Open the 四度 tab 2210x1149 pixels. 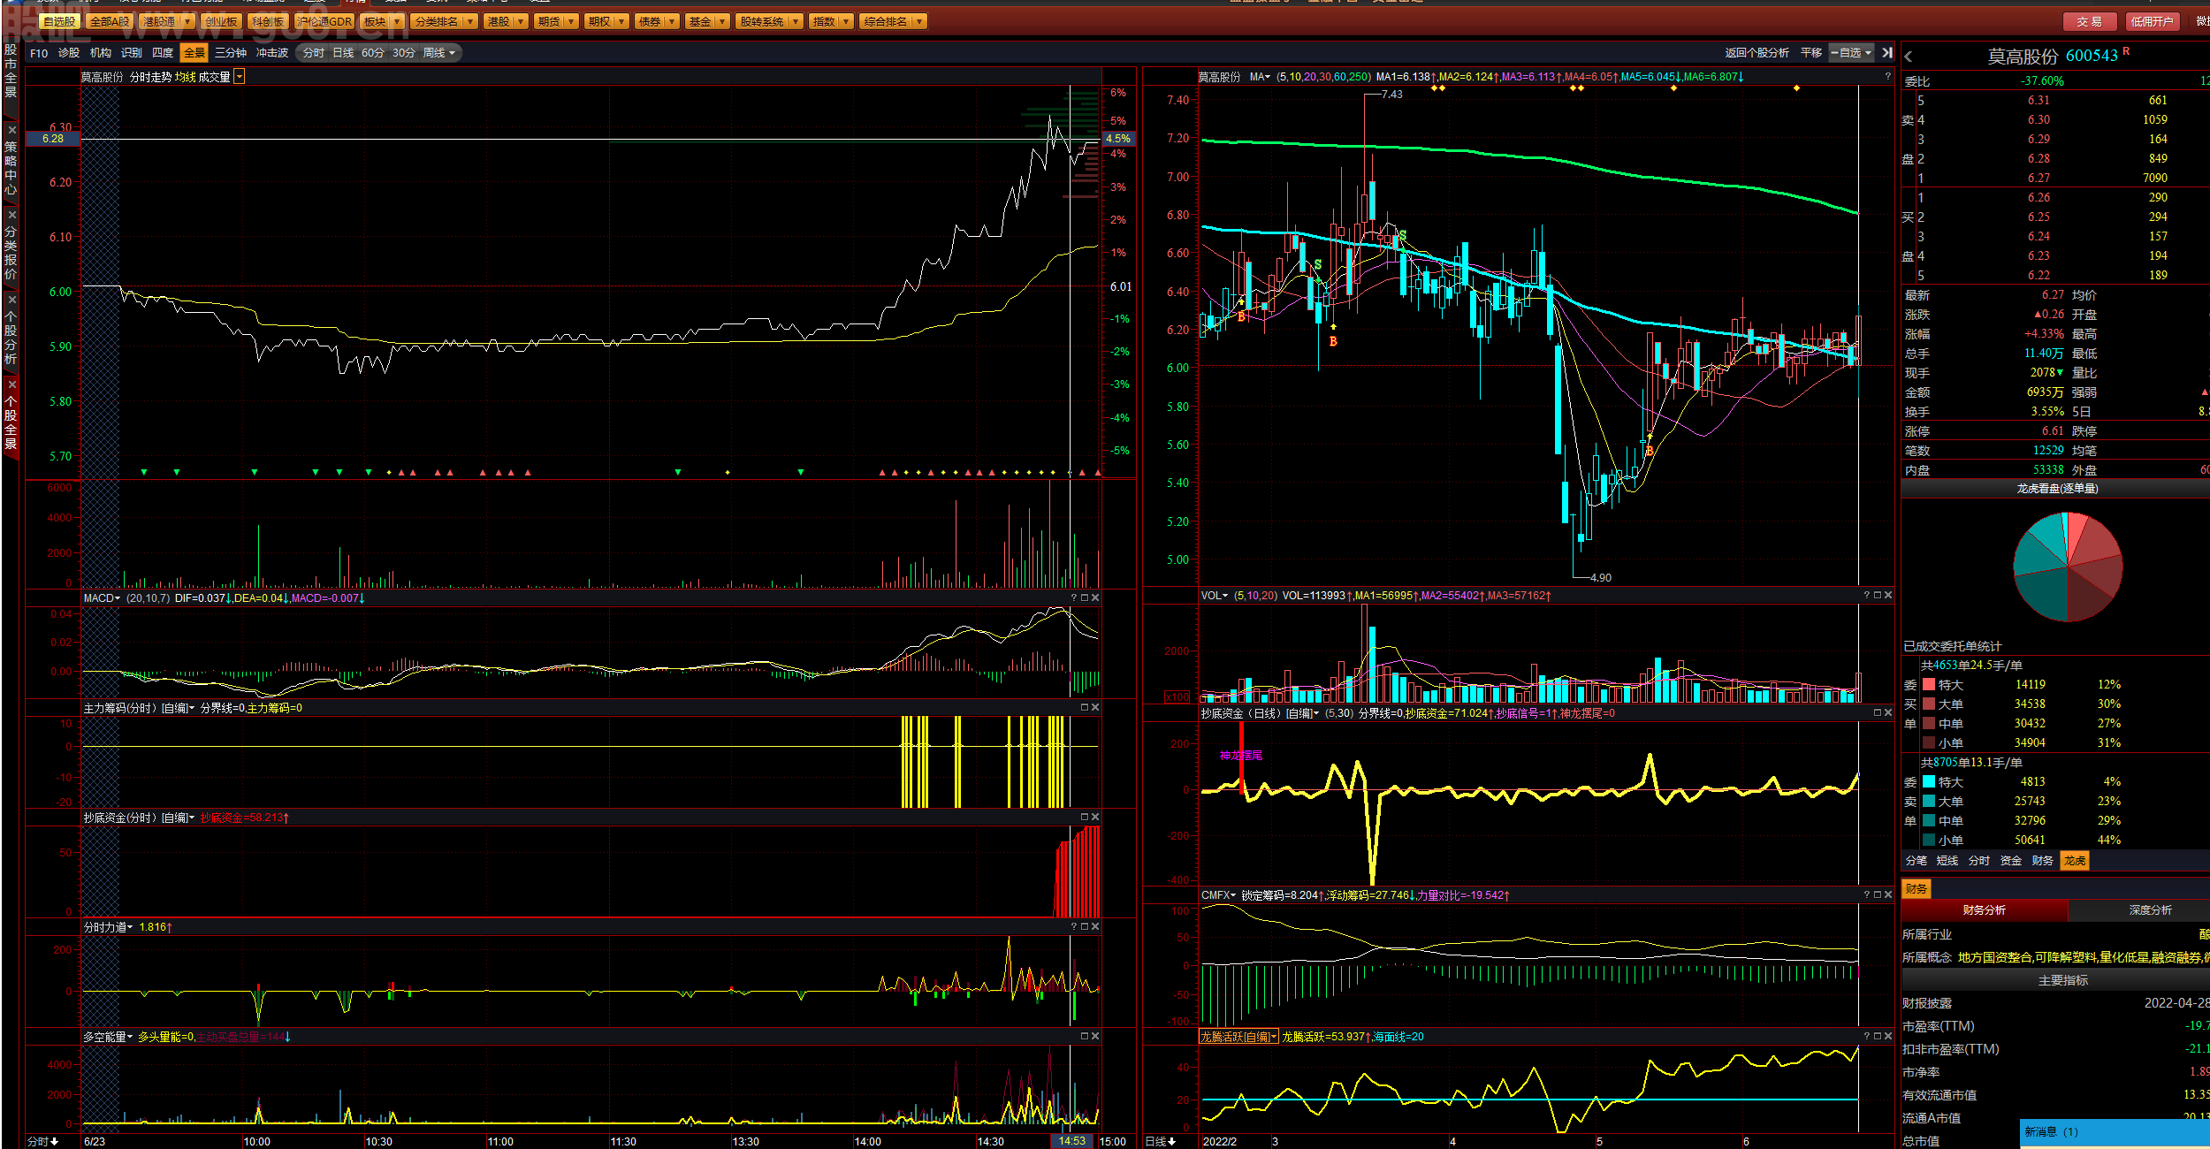pyautogui.click(x=163, y=53)
